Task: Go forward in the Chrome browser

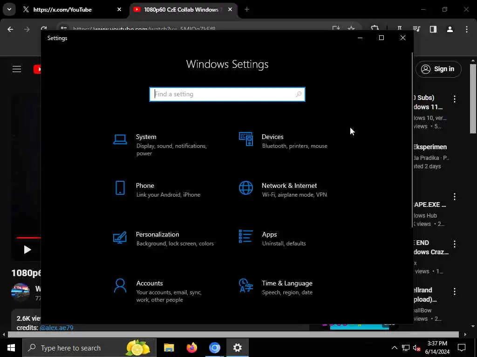Action: (27, 29)
